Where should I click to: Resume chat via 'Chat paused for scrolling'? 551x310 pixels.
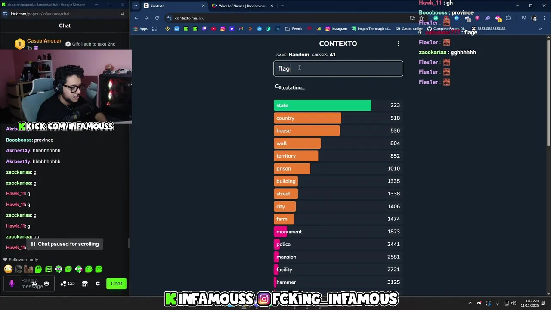point(65,244)
